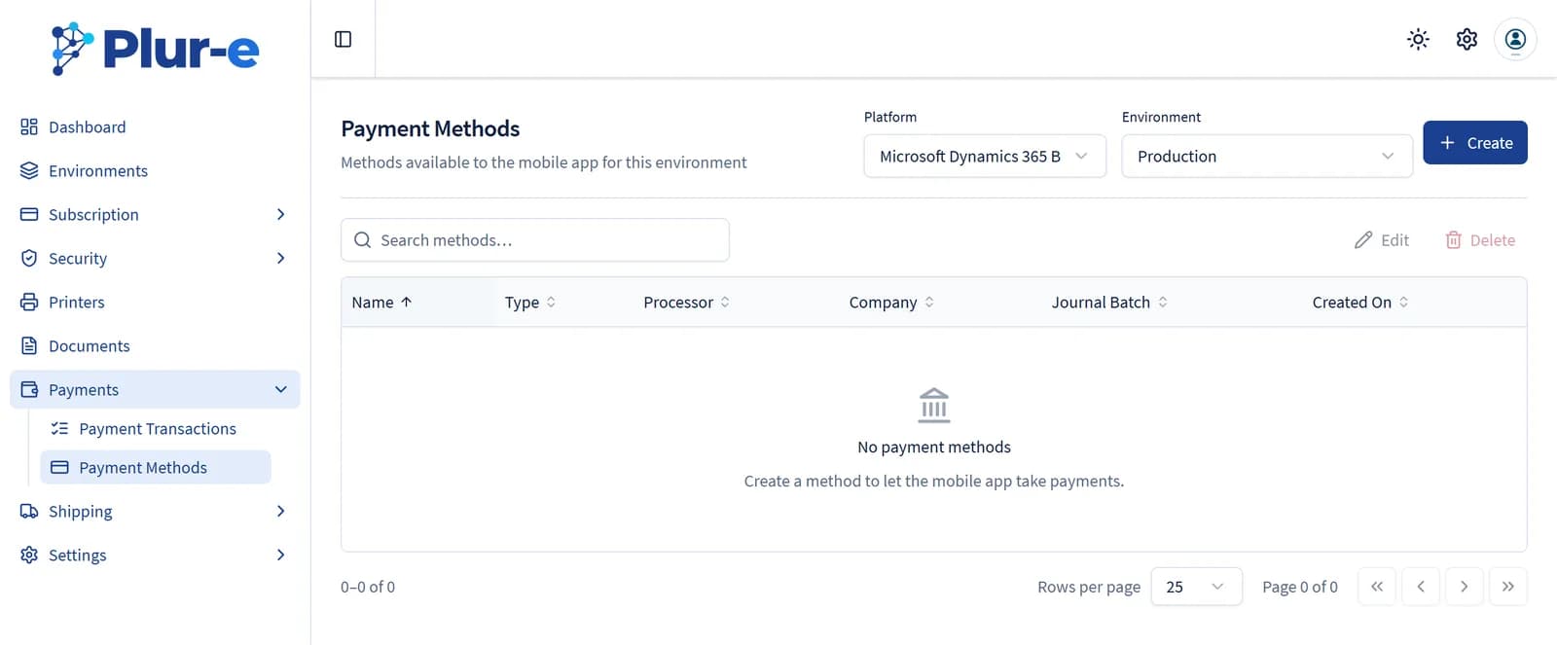Viewport: 1557px width, 645px height.
Task: Click the Payment Transactions list icon
Action: 59,428
